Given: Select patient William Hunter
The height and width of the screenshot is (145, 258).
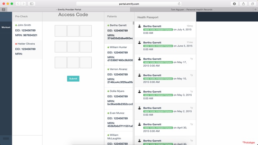Looking at the screenshot, I should coord(119,54).
